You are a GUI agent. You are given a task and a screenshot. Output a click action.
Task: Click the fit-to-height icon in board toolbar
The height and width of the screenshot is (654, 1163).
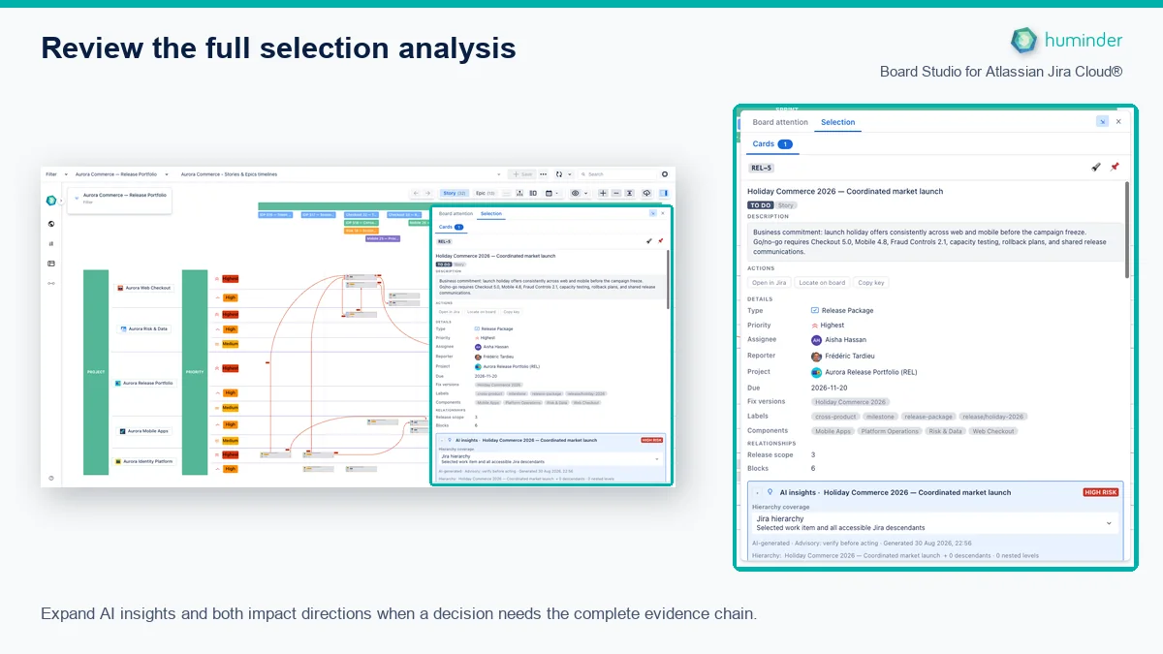(630, 193)
